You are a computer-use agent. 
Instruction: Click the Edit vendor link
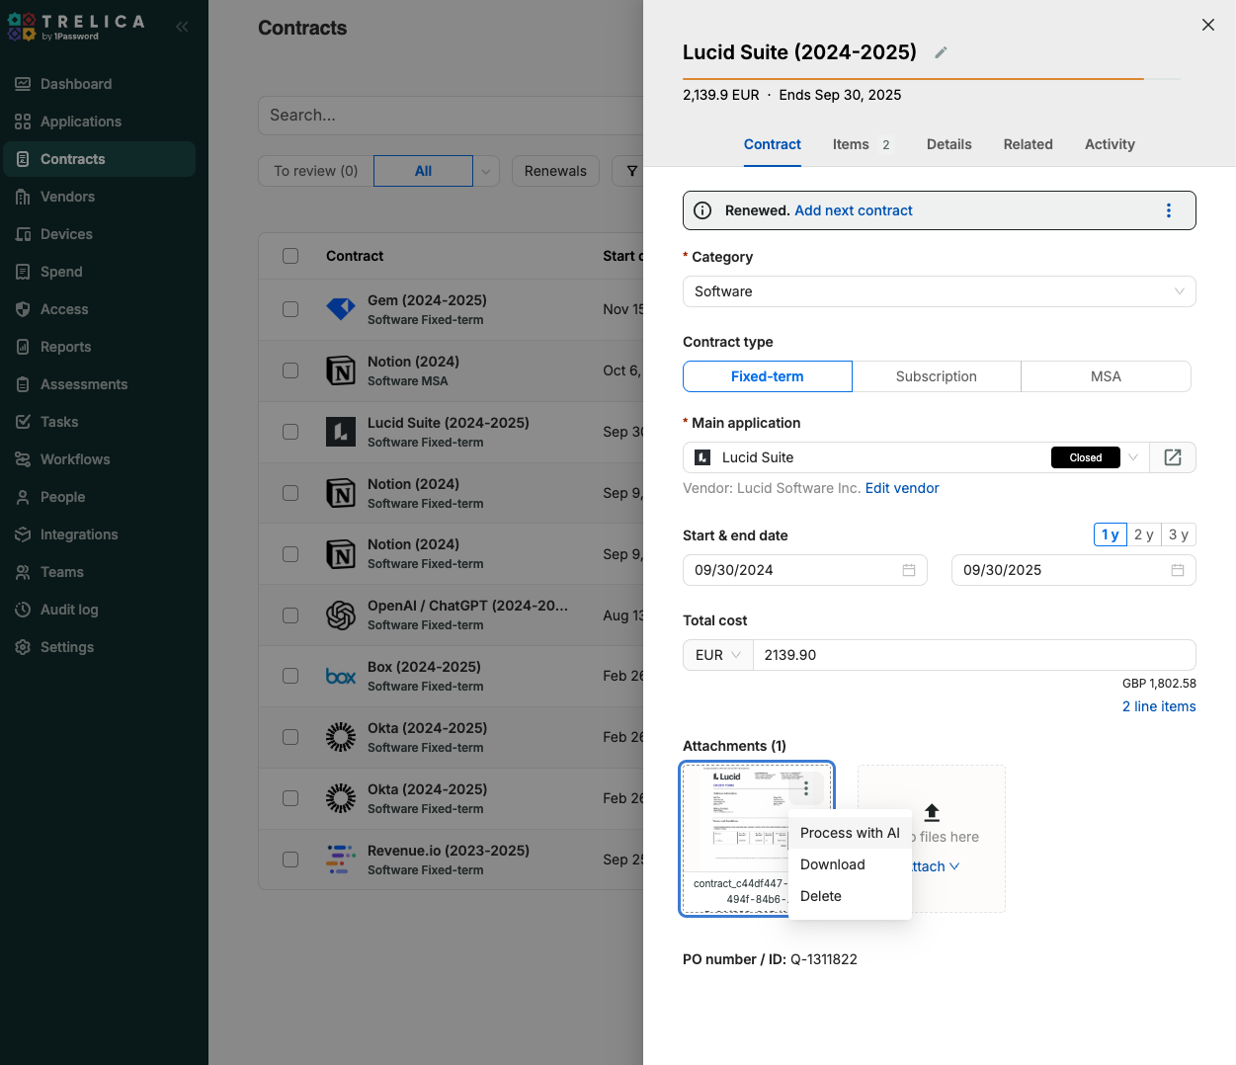(x=901, y=488)
